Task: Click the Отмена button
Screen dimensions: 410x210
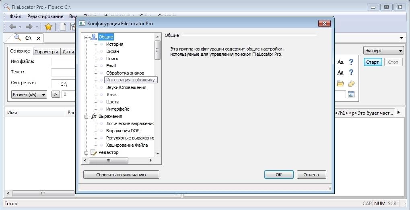Action: 311,175
